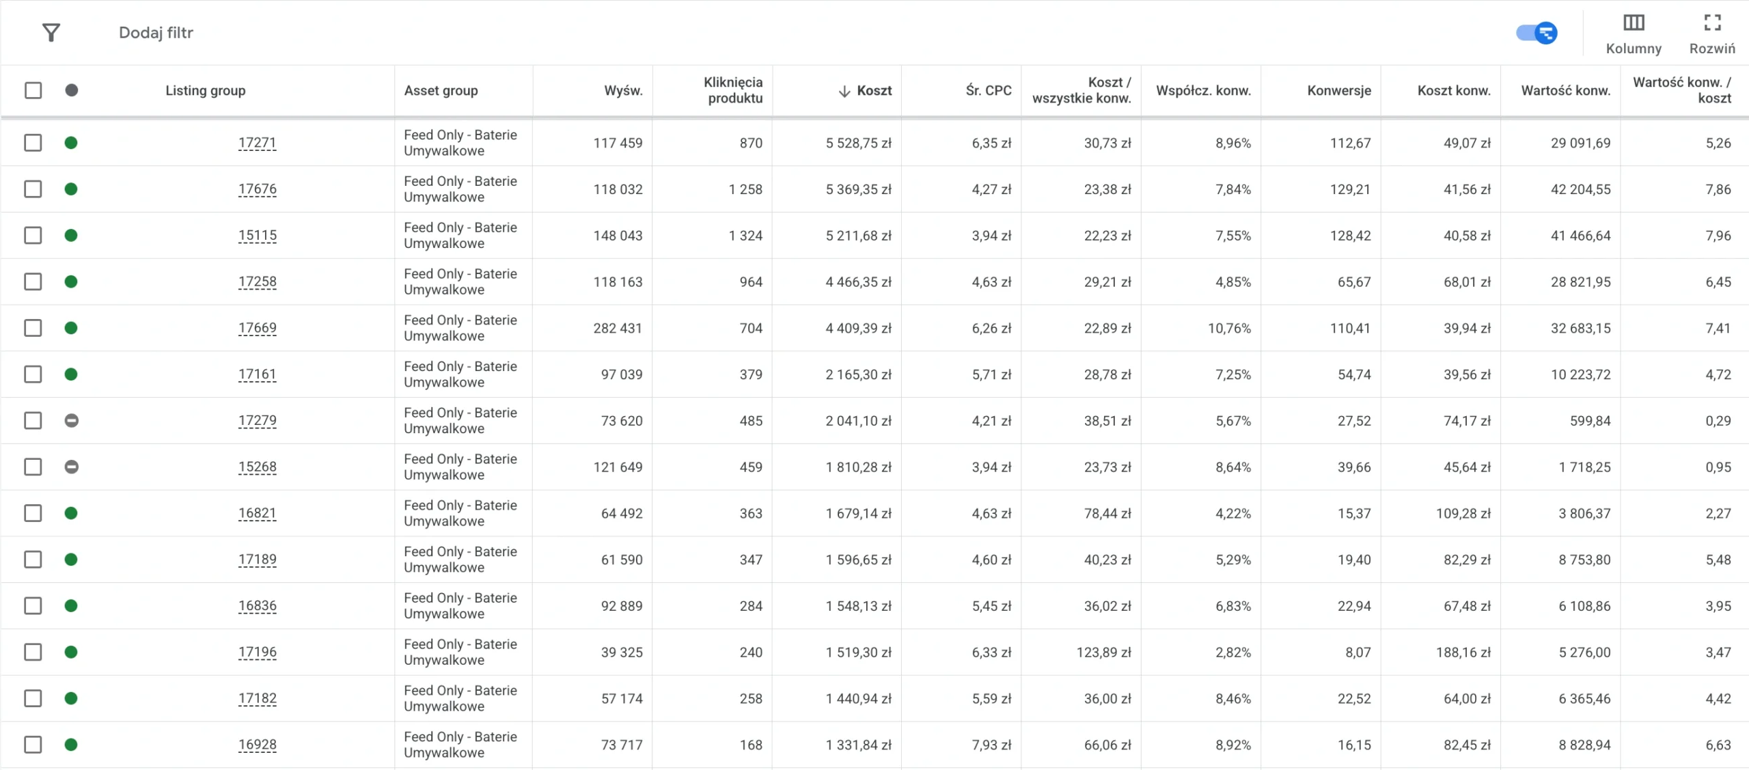Sort by the Koszt column arrow
The height and width of the screenshot is (770, 1749).
pos(844,91)
